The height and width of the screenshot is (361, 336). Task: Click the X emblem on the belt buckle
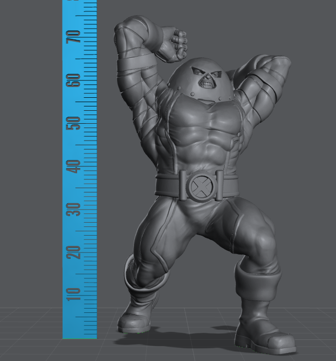(x=202, y=187)
